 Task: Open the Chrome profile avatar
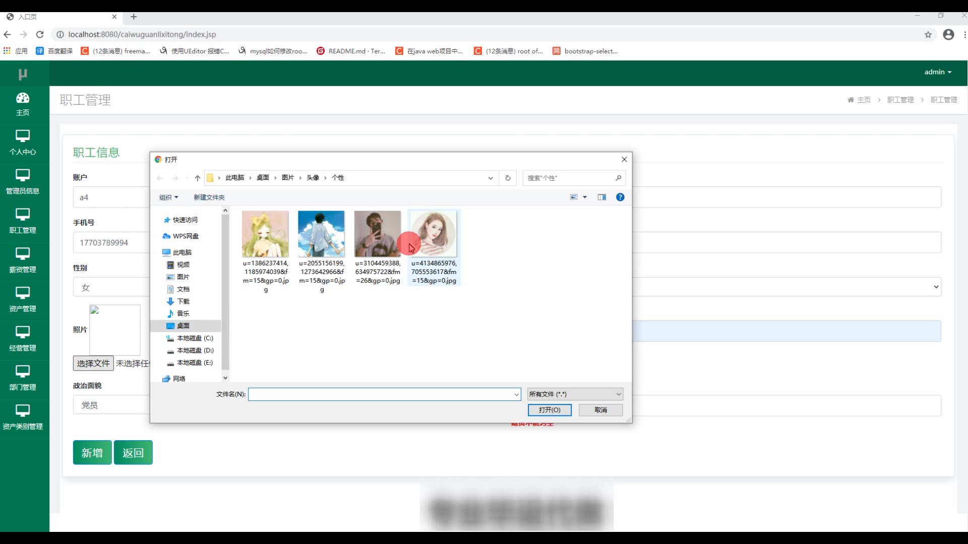click(948, 34)
